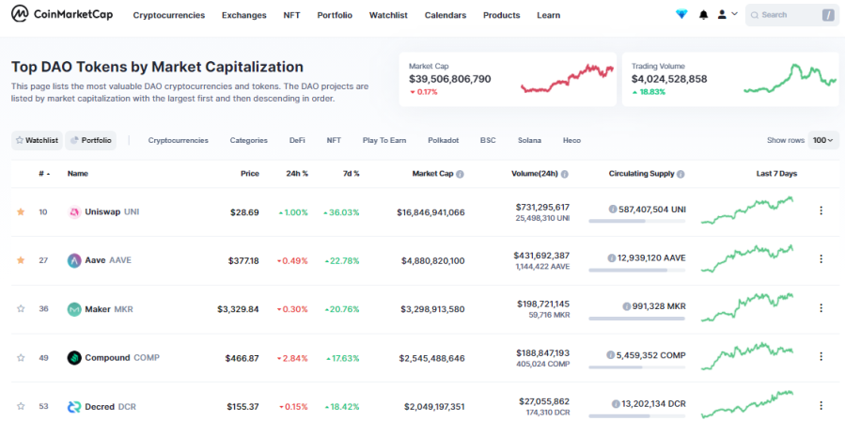Select the Solana tab
The image size is (845, 421).
click(530, 140)
